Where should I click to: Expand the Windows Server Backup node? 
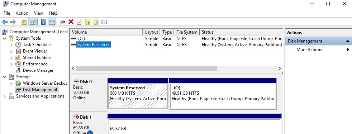[x=11, y=84]
